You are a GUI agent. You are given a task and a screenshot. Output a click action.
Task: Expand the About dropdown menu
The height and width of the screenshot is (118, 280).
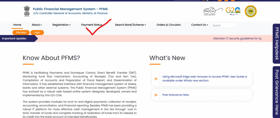pos(37,25)
